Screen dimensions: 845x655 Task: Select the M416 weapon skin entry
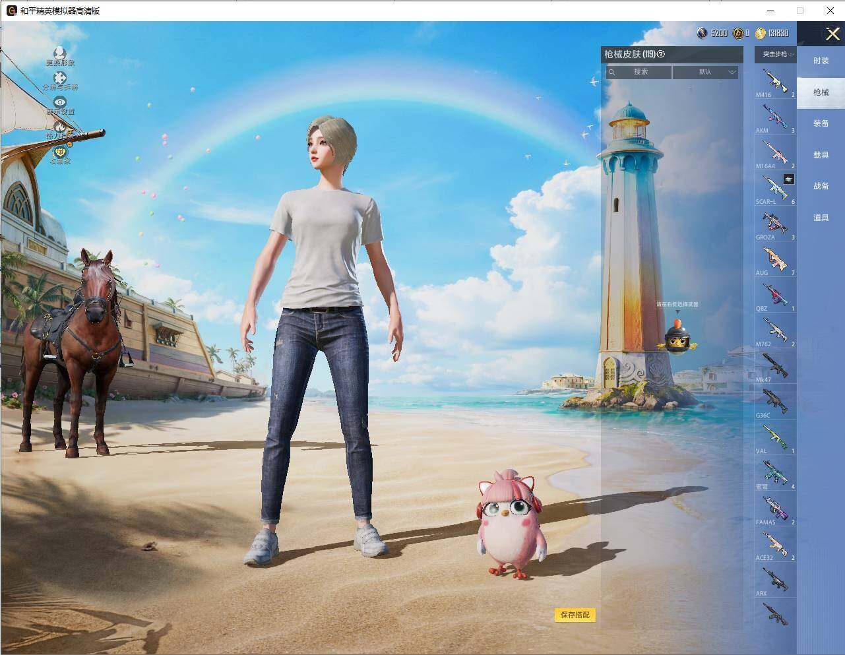pos(776,82)
